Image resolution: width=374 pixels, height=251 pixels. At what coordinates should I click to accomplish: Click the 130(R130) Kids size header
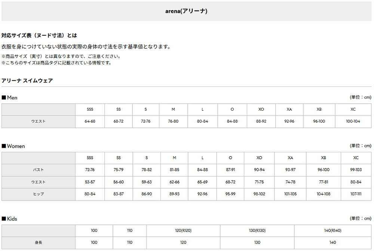pos(257,230)
